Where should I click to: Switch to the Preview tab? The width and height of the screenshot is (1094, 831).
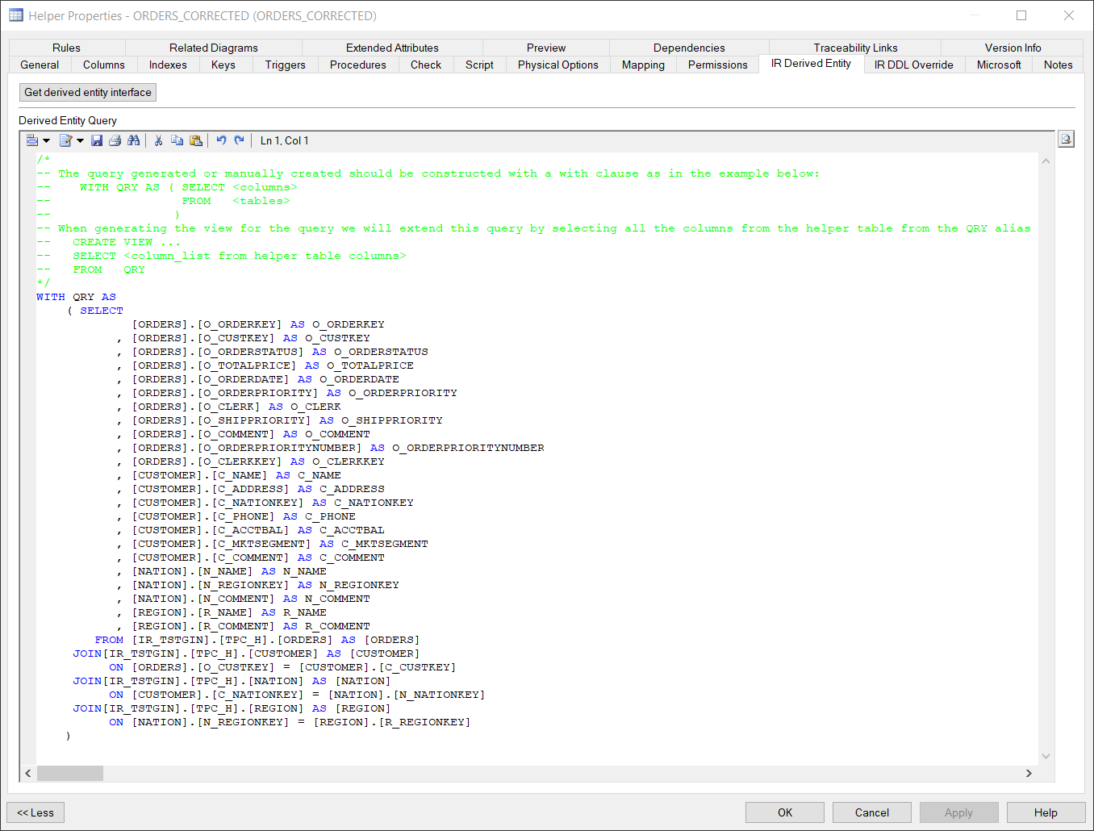(x=546, y=48)
